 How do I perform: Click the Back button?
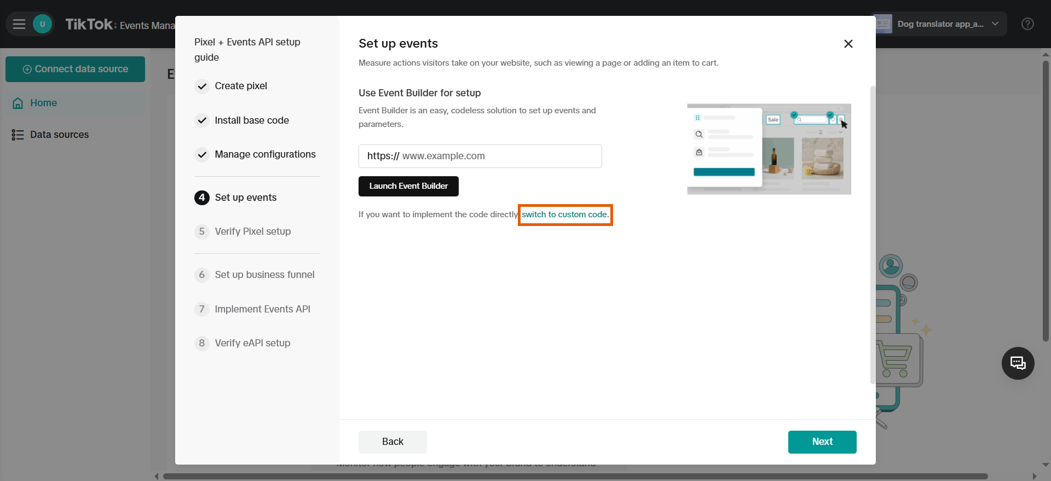pyautogui.click(x=392, y=442)
